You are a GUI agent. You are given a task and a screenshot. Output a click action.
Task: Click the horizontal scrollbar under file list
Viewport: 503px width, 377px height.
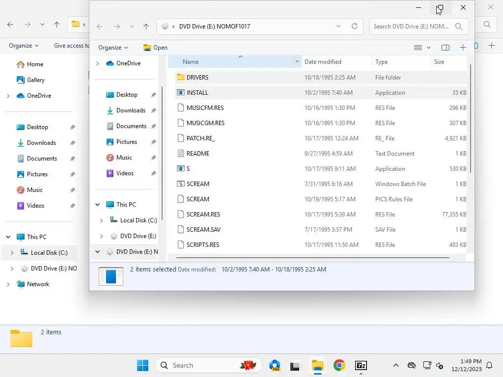click(x=313, y=257)
